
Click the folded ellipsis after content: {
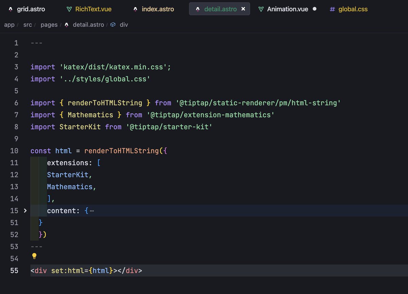click(92, 211)
